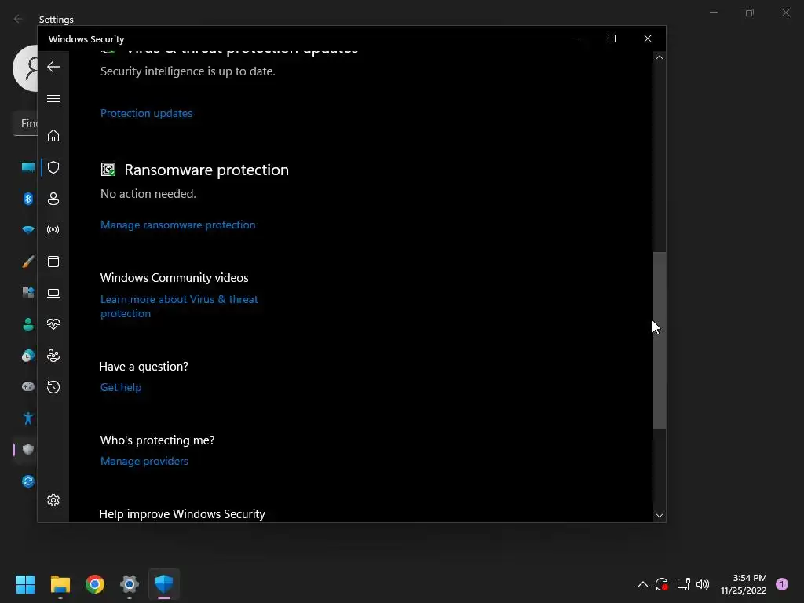Viewport: 804px width, 603px height.
Task: Select the Windows Community videos heading
Action: point(174,277)
